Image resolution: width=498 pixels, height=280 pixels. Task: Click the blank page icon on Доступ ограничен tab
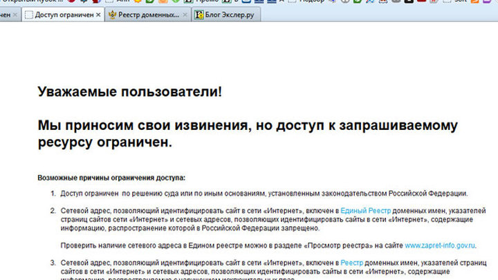click(28, 15)
